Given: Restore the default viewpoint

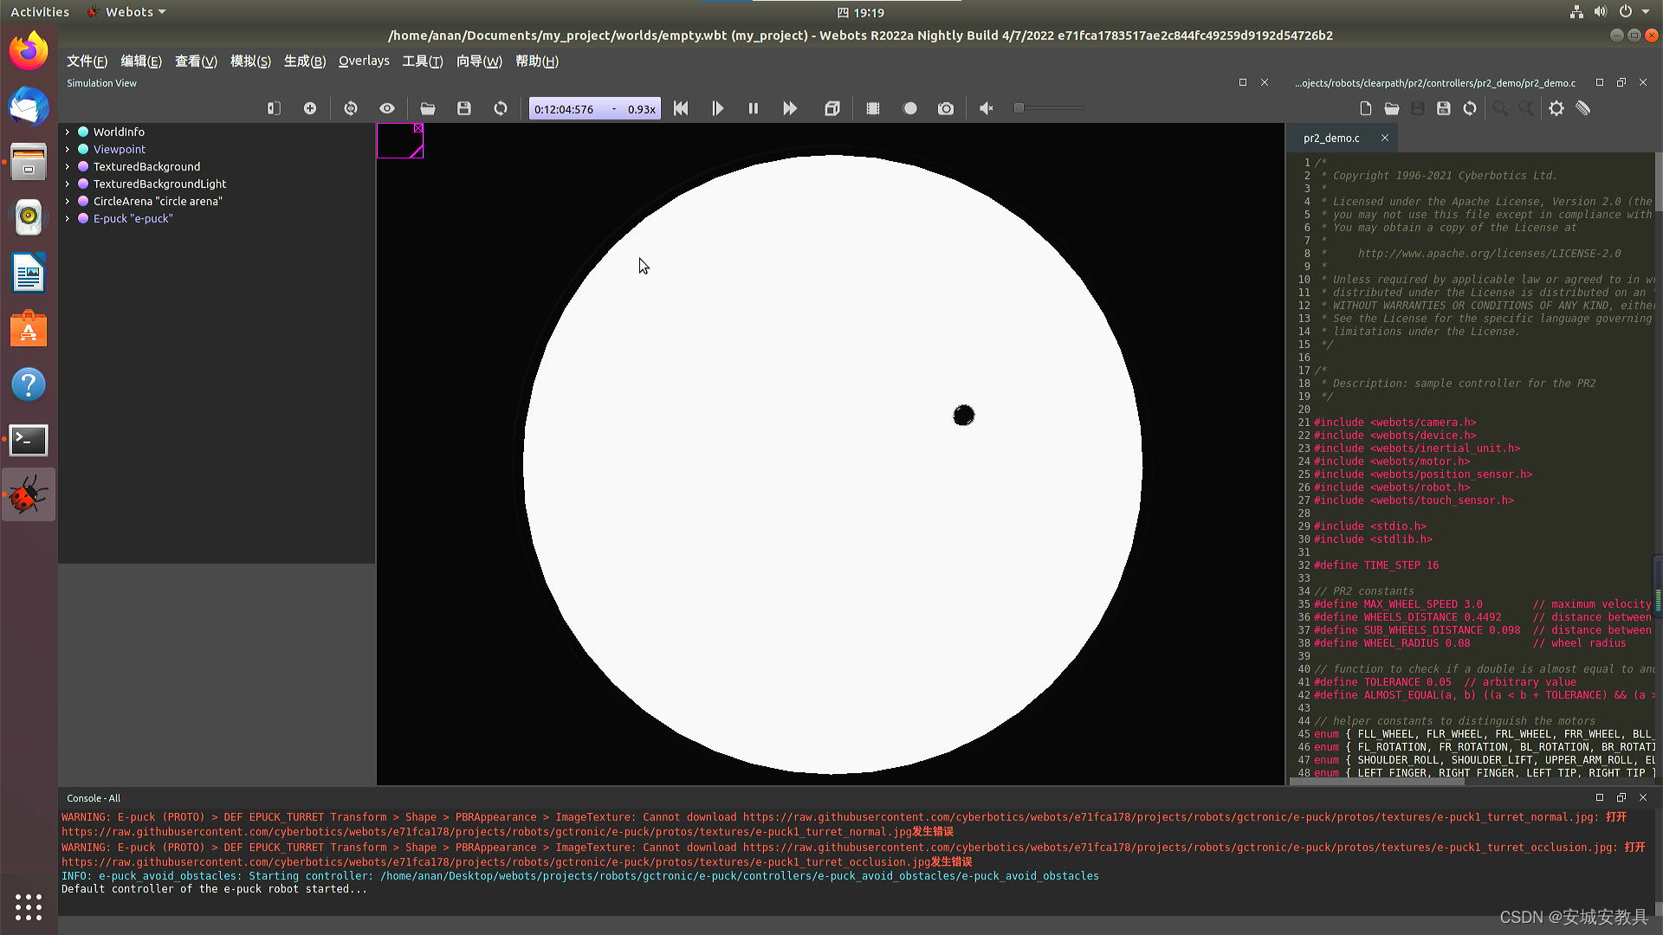Looking at the screenshot, I should 351,108.
